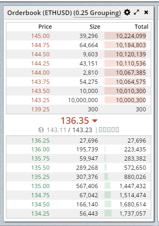
Task: Open the 0.25 Grouping selector
Action: click(97, 13)
